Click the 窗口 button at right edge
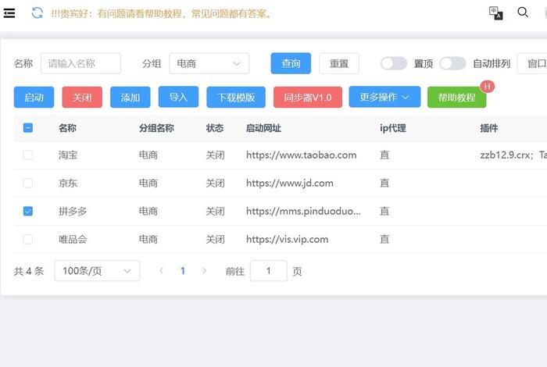The image size is (547, 367). (x=532, y=63)
